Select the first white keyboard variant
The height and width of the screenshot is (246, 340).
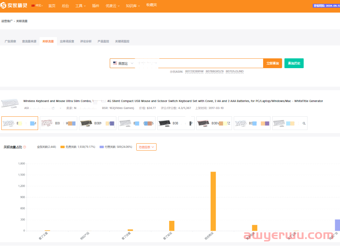coord(9,123)
